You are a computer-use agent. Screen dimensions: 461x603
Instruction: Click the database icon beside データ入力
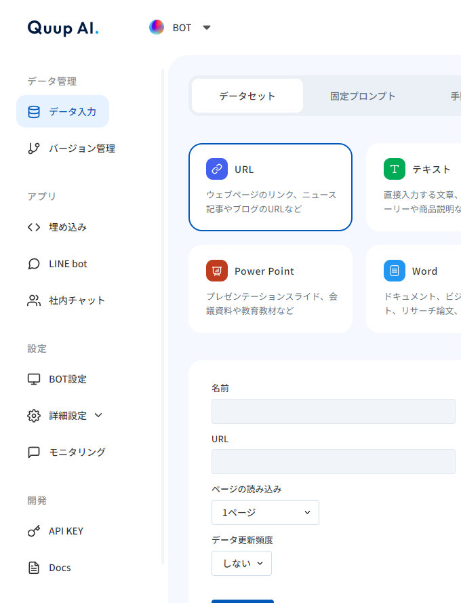(x=34, y=112)
